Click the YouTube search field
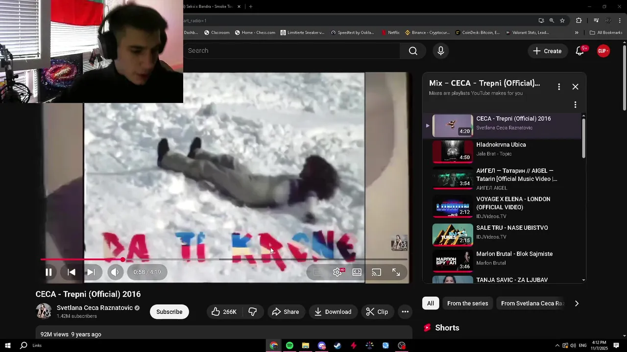627x352 pixels. click(x=292, y=51)
